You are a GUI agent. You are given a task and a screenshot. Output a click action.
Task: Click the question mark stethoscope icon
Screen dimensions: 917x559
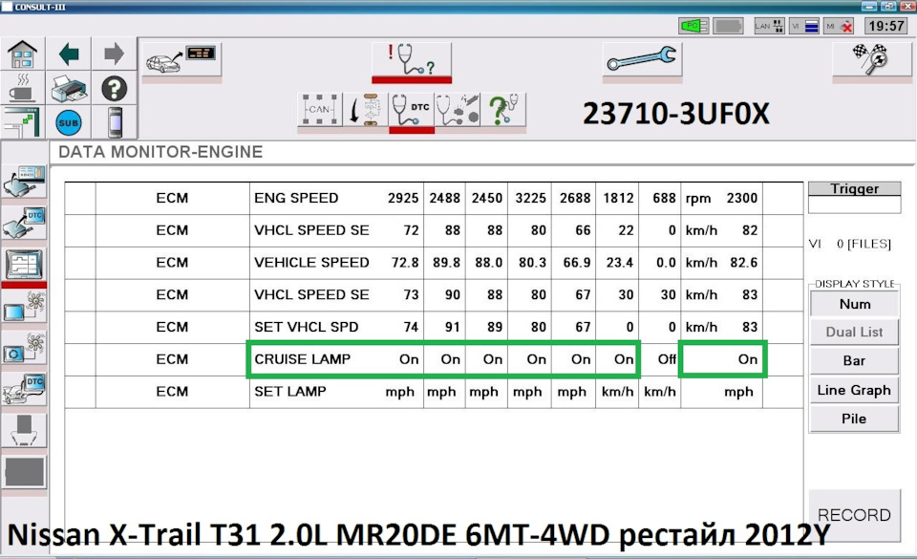pyautogui.click(x=503, y=109)
